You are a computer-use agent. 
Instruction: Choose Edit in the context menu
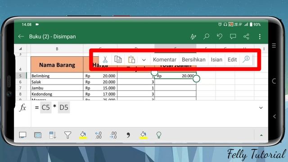tap(232, 60)
